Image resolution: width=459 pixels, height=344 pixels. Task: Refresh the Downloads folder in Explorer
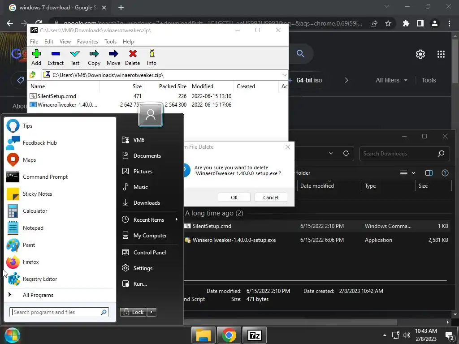pos(346,153)
